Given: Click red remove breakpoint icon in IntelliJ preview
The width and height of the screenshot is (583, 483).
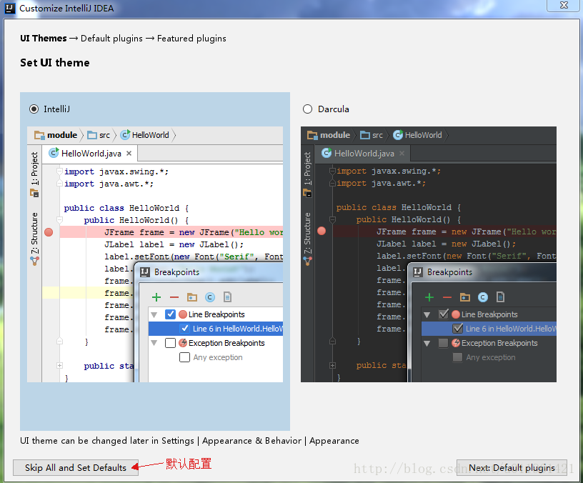Looking at the screenshot, I should click(174, 297).
